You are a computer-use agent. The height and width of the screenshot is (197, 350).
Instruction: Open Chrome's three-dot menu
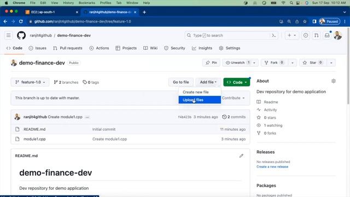coord(345,21)
